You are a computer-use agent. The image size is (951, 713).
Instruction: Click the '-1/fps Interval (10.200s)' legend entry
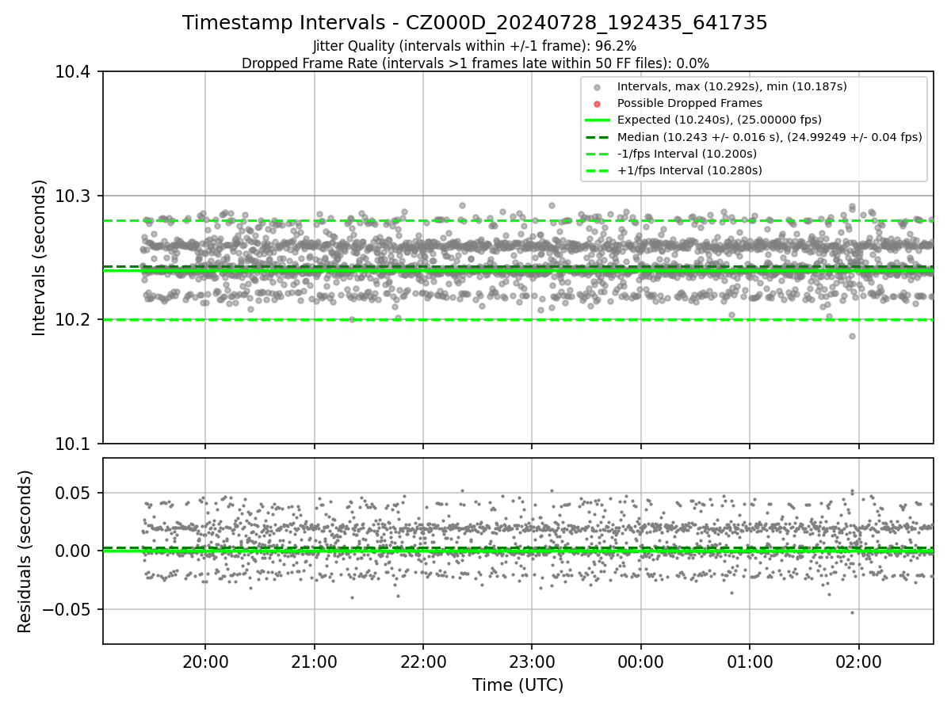coord(686,154)
